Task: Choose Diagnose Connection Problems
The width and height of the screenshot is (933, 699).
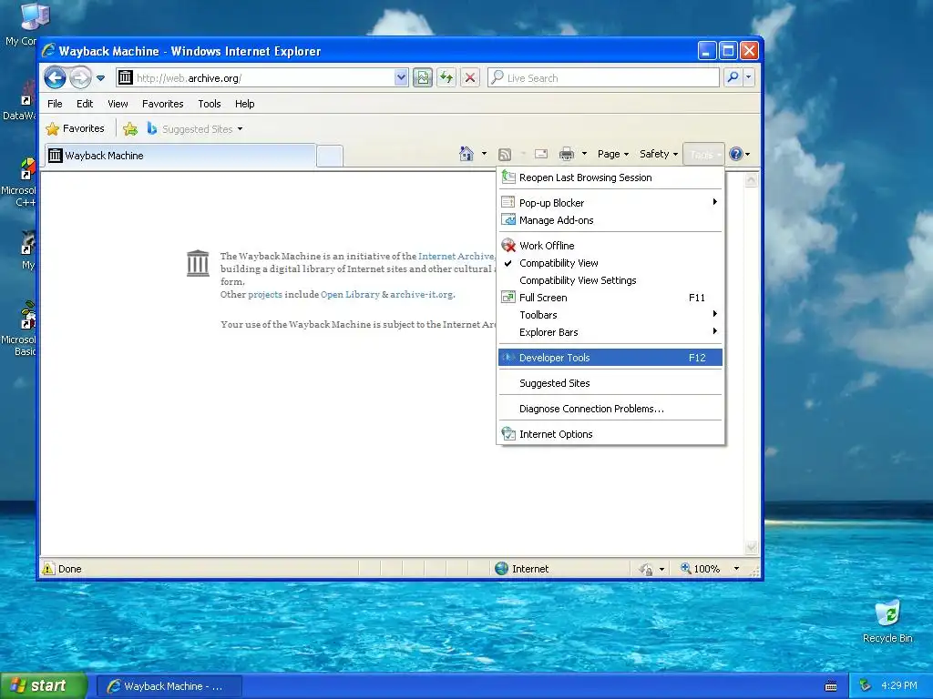Action: click(610, 409)
